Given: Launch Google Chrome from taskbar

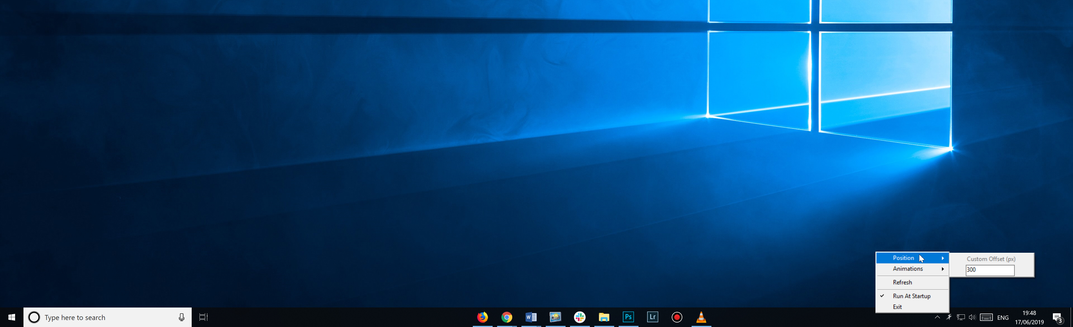Looking at the screenshot, I should 507,317.
